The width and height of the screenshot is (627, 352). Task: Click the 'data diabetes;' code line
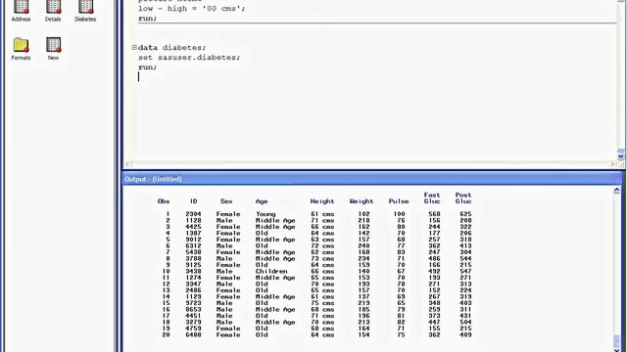point(172,48)
